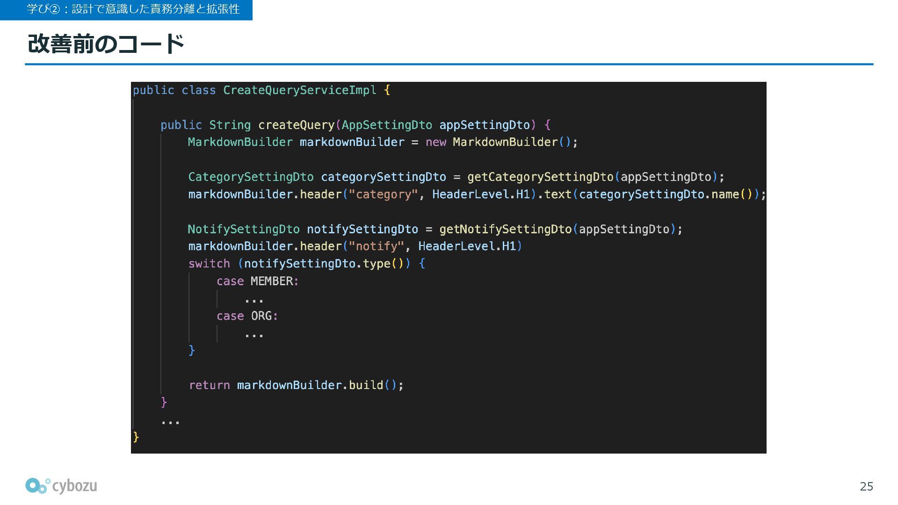Click the case MEMBER label
This screenshot has height=505, width=898.
click(x=257, y=281)
